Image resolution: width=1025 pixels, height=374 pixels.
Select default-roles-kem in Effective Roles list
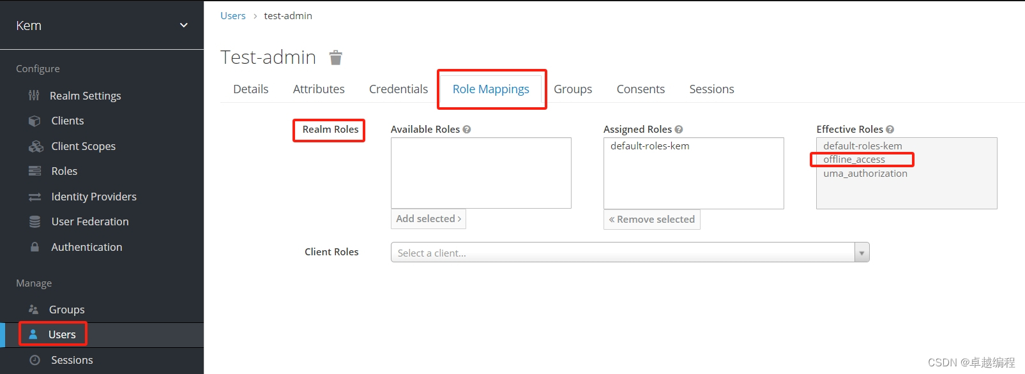coord(863,146)
